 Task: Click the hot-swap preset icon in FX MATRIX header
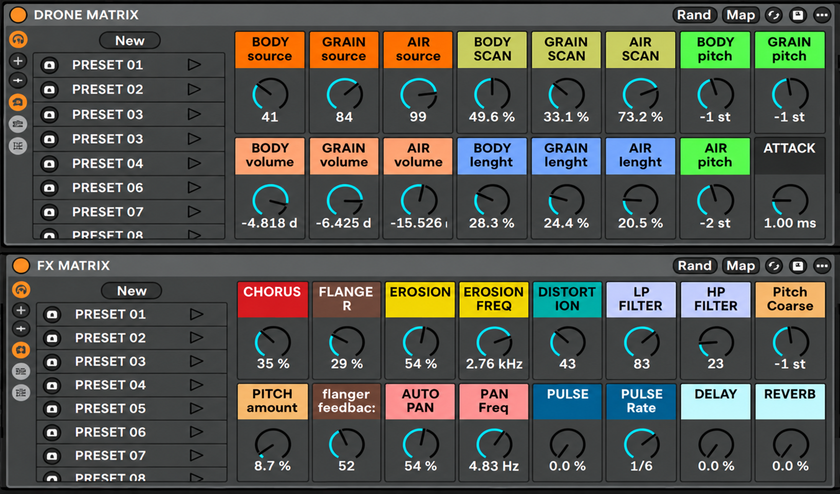[774, 265]
